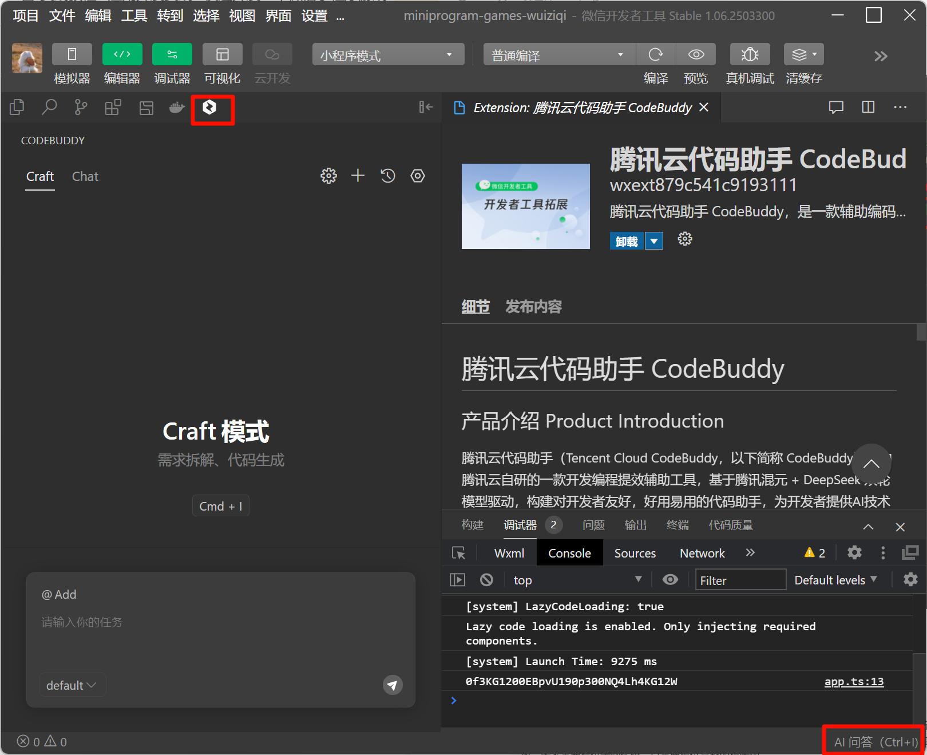Toggle the Simulator panel button
927x755 pixels.
[x=72, y=54]
